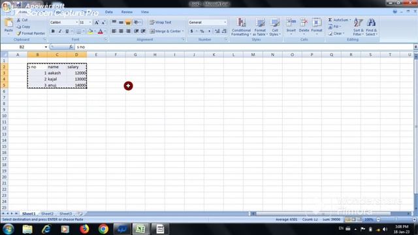The image size is (418, 235).
Task: Switch to the Sheet1 tab
Action: pos(29,213)
